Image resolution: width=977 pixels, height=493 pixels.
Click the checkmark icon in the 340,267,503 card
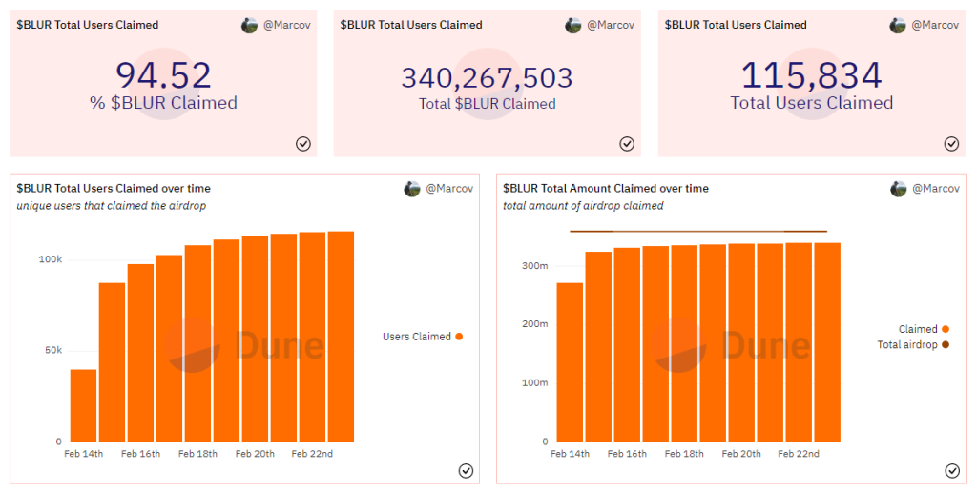click(x=627, y=144)
